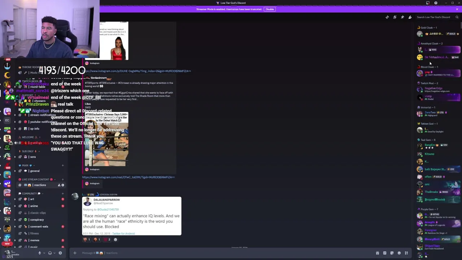The height and width of the screenshot is (260, 462).
Task: Open the Discord inbox icon
Action: [x=428, y=3]
